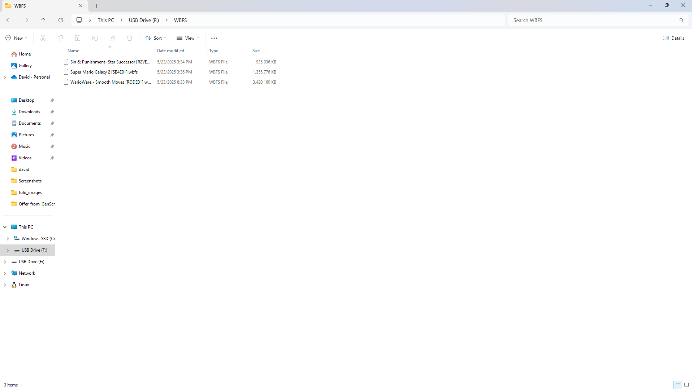Click the PC monitor icon in address bar
Image resolution: width=692 pixels, height=389 pixels.
tap(79, 20)
